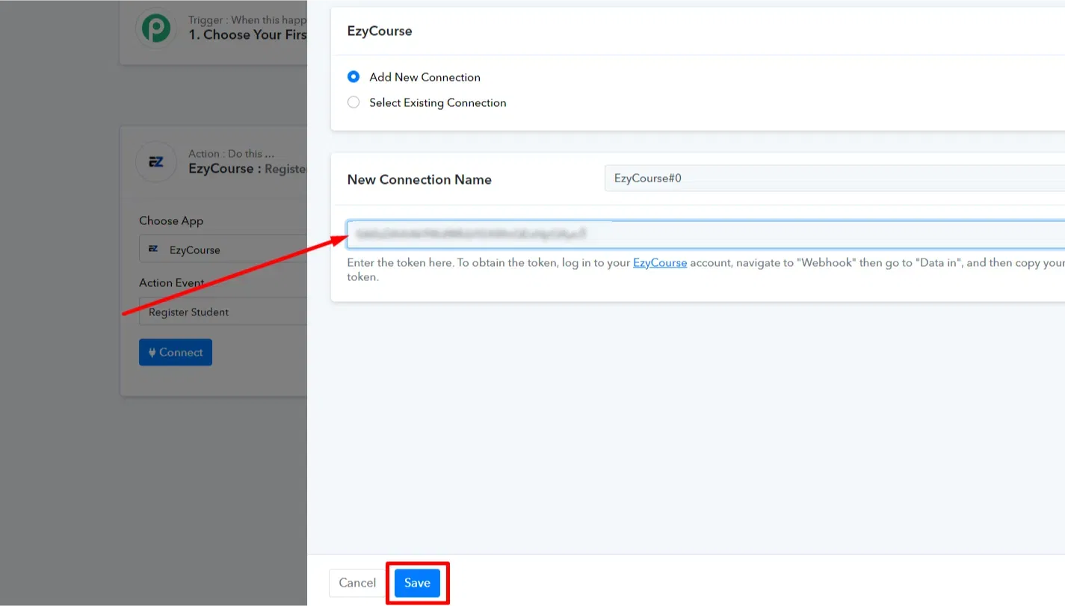Open the Choose App dropdown showing EzyCourse
This screenshot has width=1065, height=606.
(x=223, y=250)
